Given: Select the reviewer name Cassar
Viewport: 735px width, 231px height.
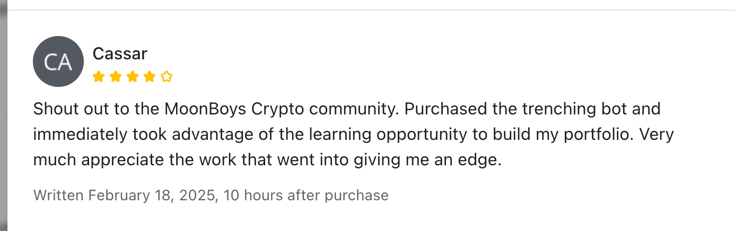Looking at the screenshot, I should (120, 54).
